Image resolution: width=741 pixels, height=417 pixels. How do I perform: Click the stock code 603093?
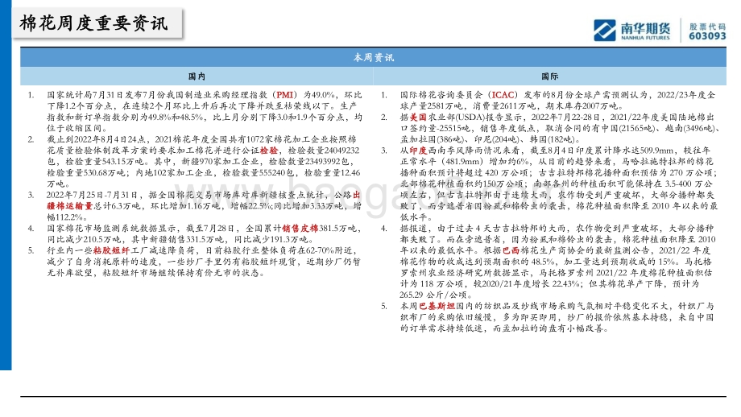(707, 36)
